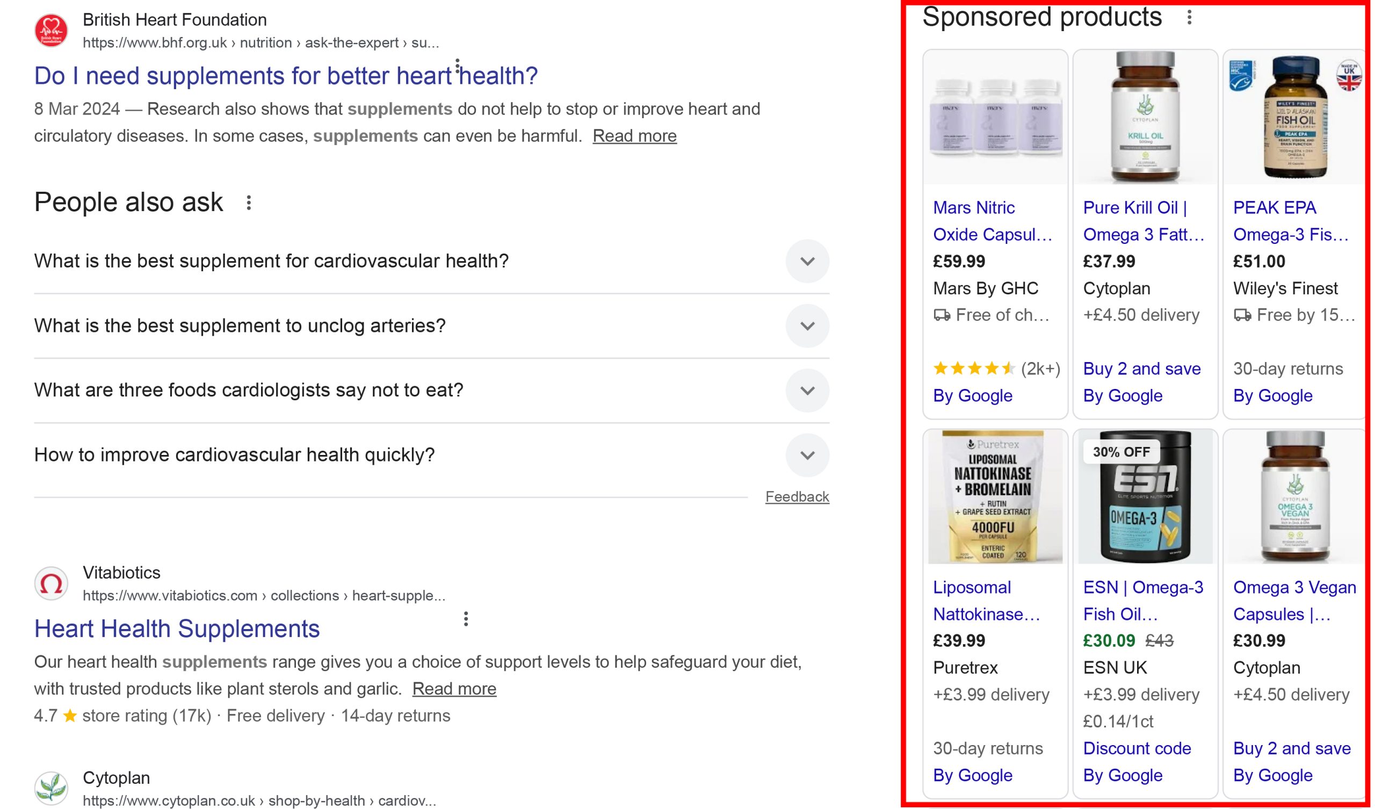Click the Feedback link
The image size is (1375, 809).
pyautogui.click(x=797, y=496)
